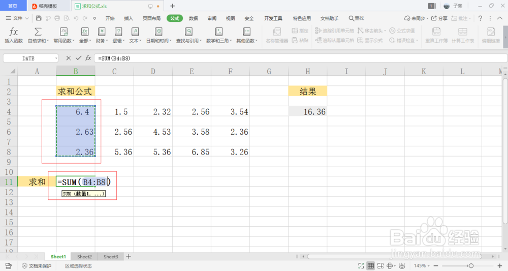
Task: Click 显示公式 show formulas
Action: click(x=370, y=40)
